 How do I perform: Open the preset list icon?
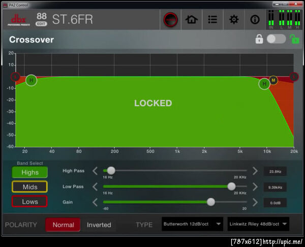coord(212,19)
